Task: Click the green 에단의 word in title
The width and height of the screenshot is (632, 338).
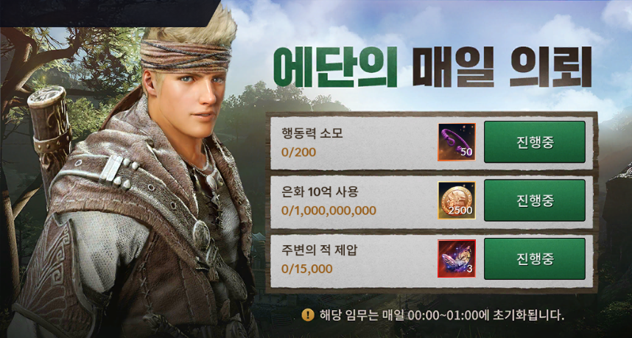Action: click(335, 67)
